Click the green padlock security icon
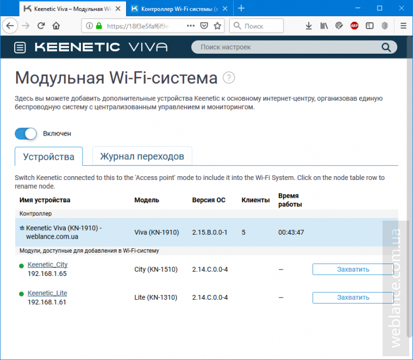Screen dimensions: 413x360 click(99, 25)
